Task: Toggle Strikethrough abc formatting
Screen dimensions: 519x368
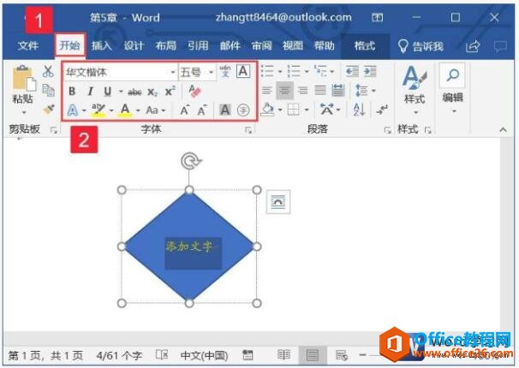Action: pos(134,92)
